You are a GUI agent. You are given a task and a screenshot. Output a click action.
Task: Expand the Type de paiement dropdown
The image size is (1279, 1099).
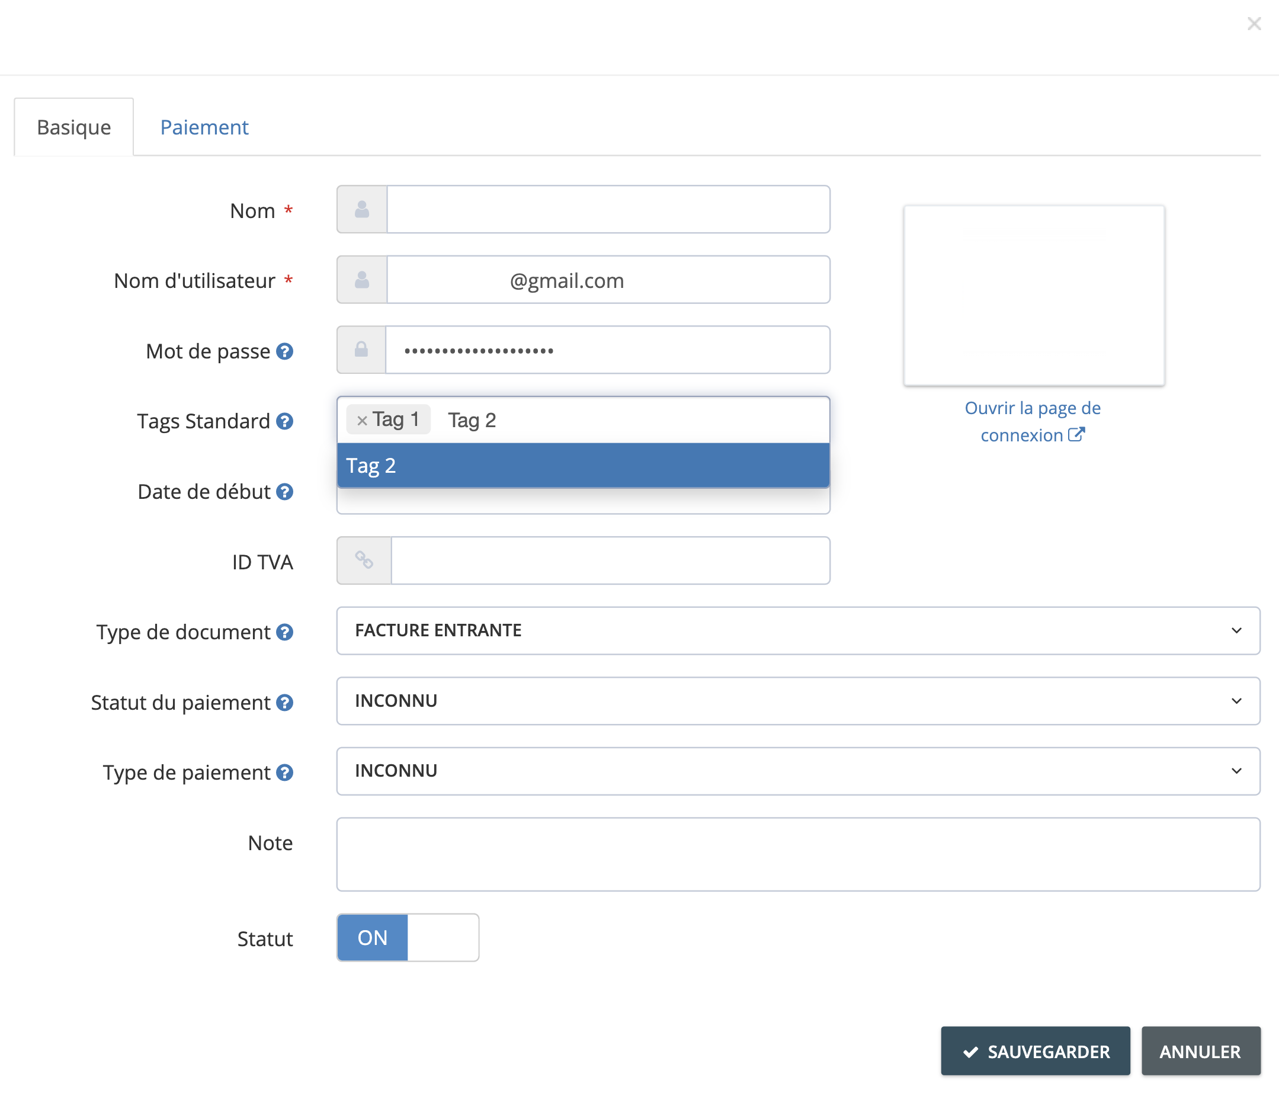point(798,771)
